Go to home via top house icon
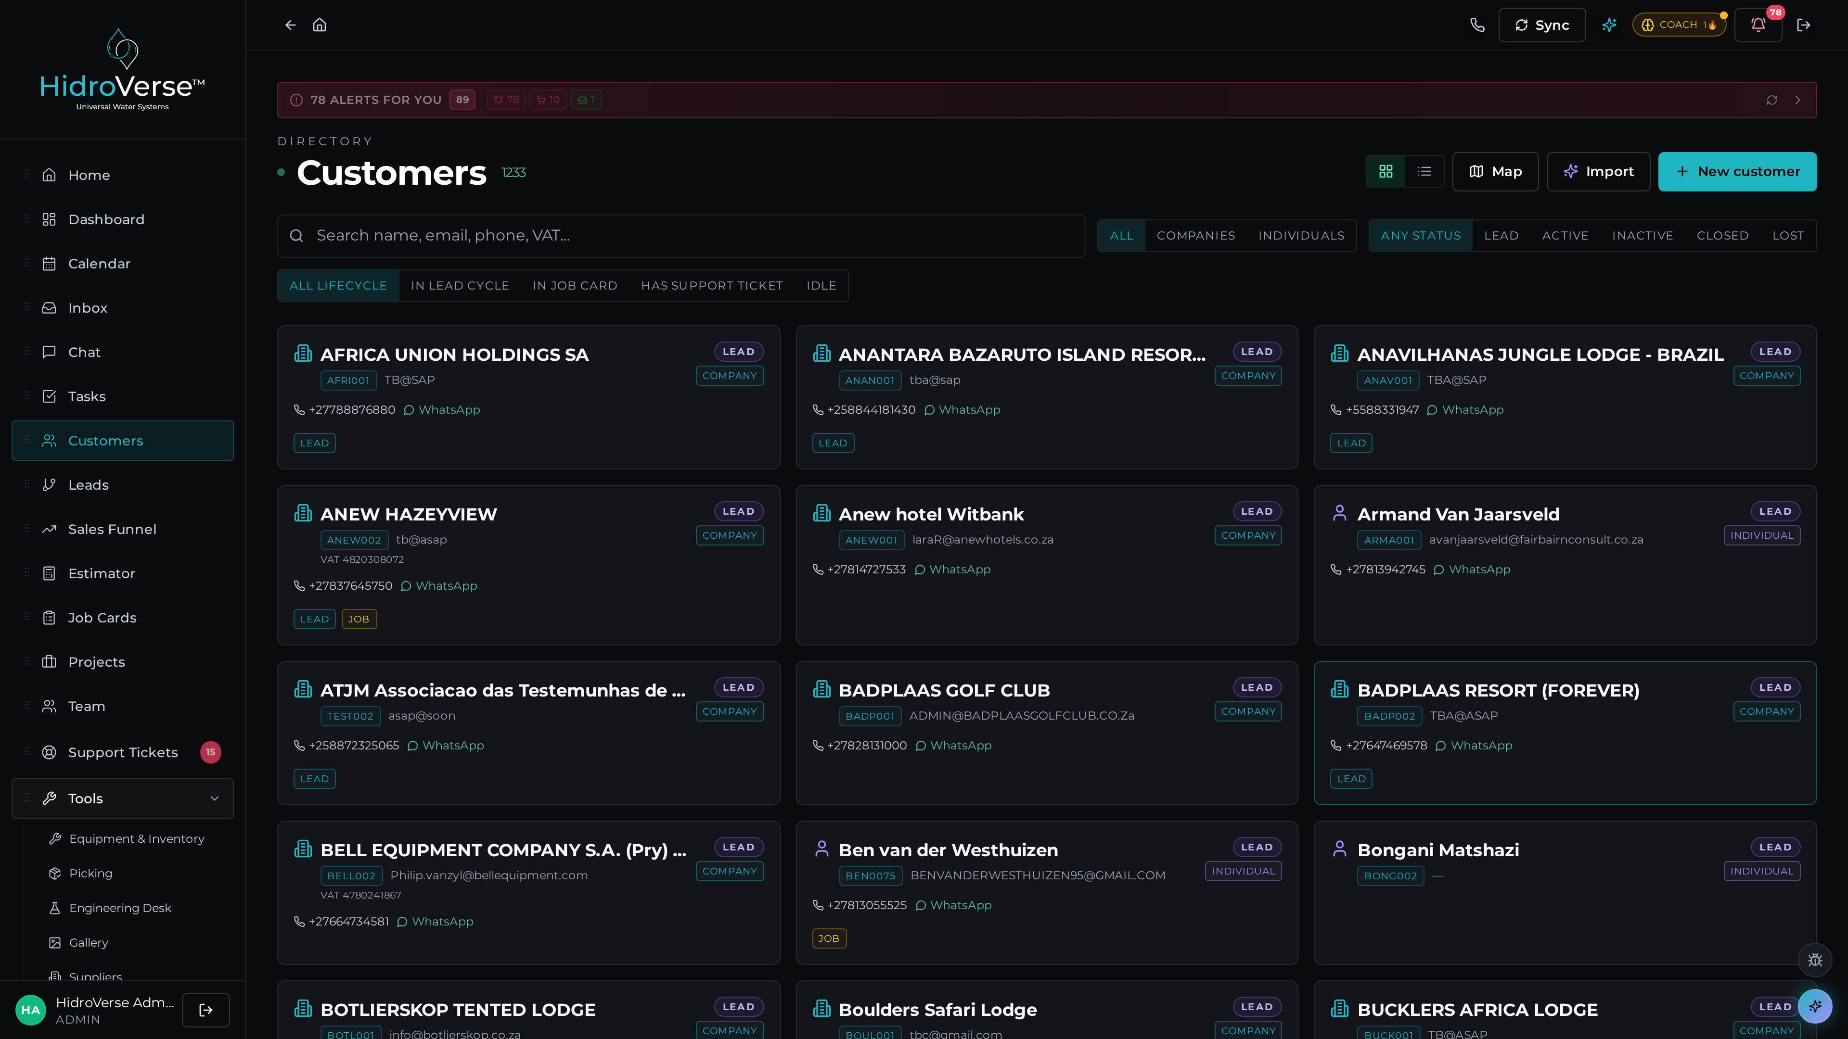This screenshot has height=1039, width=1848. click(x=320, y=25)
